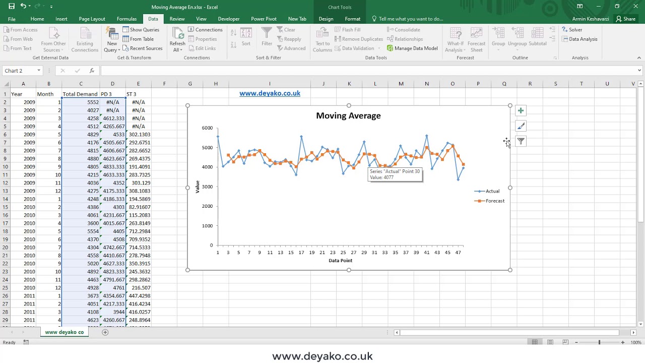Open Customize Quick Access Toolbar dropdown
The height and width of the screenshot is (363, 645).
click(51, 7)
